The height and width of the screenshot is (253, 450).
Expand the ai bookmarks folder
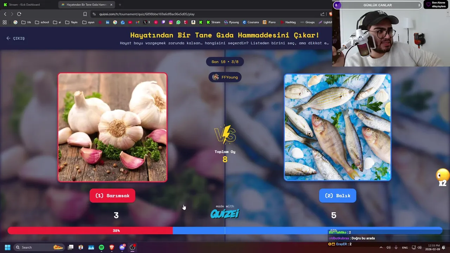57,22
